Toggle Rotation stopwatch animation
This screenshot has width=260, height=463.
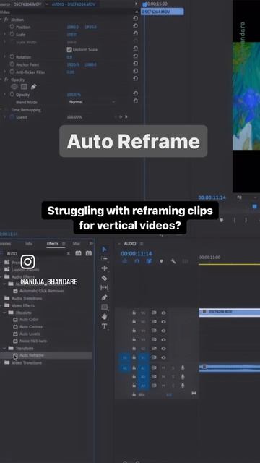pos(12,56)
